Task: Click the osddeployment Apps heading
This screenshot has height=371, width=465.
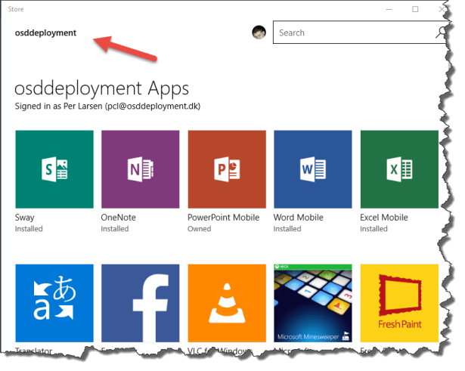Action: tap(102, 89)
